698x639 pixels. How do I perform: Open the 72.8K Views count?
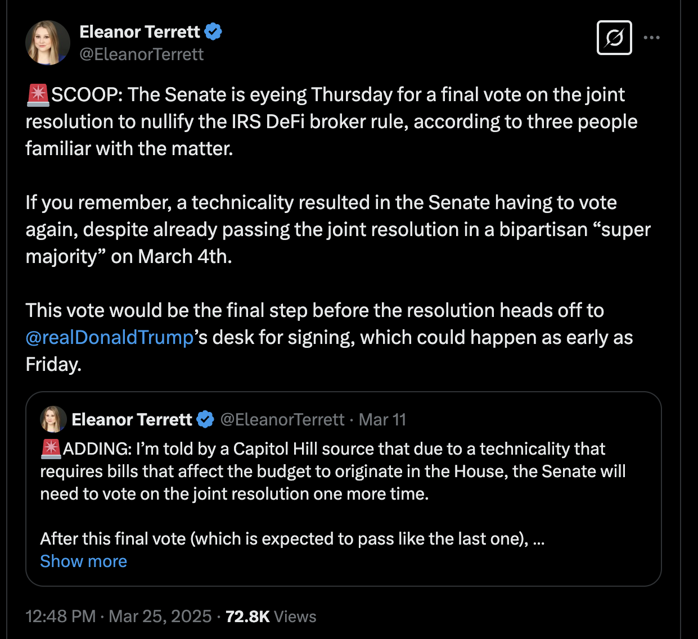271,617
